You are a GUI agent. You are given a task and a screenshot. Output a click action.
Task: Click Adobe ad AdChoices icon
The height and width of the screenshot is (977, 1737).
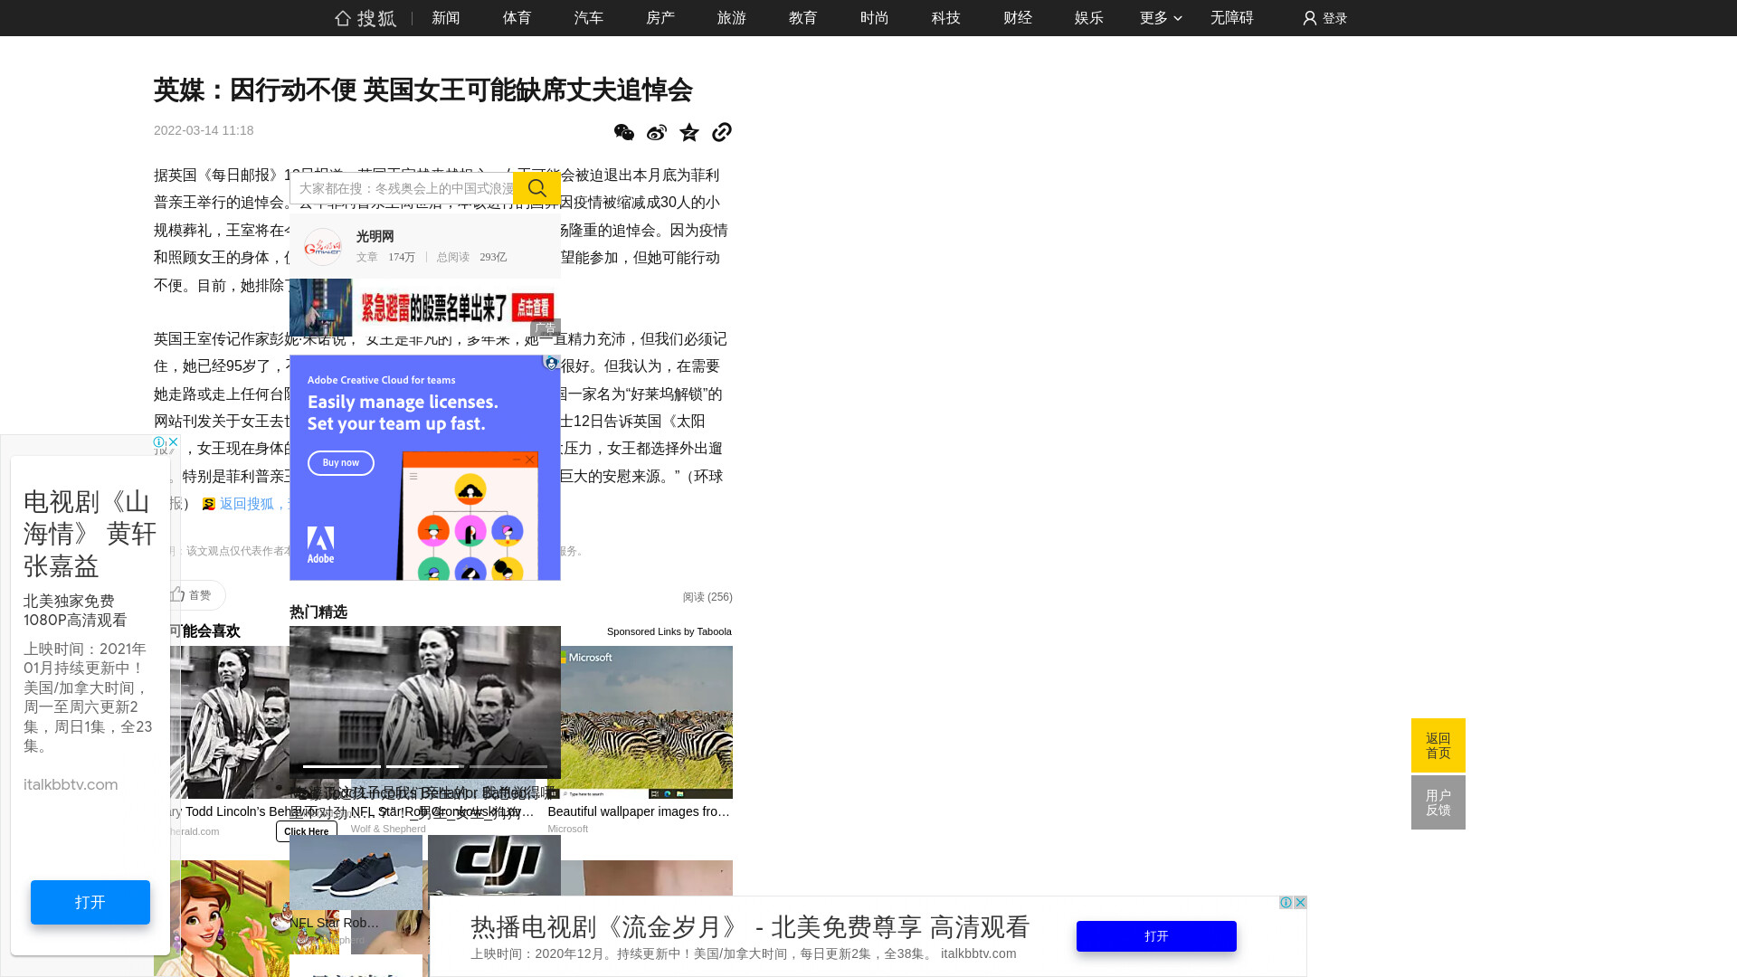click(x=551, y=363)
